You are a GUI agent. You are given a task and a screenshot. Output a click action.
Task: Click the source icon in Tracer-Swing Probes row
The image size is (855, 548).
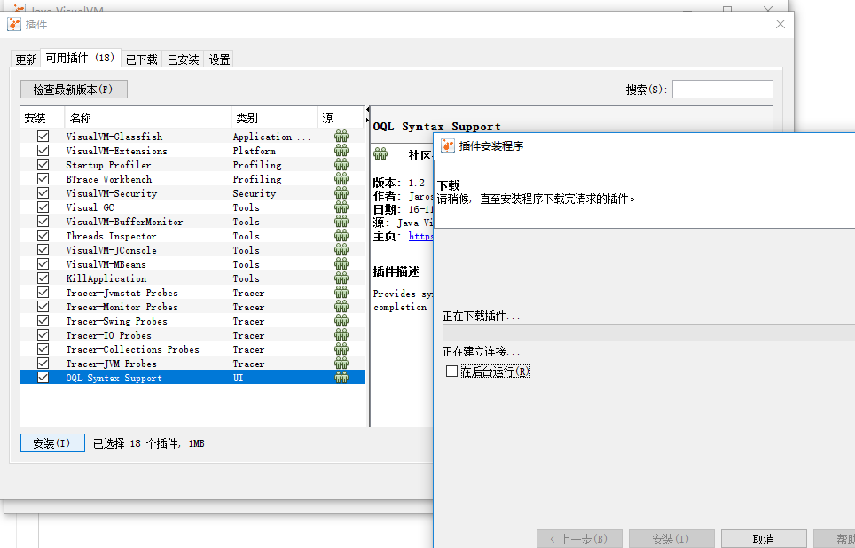tap(341, 321)
